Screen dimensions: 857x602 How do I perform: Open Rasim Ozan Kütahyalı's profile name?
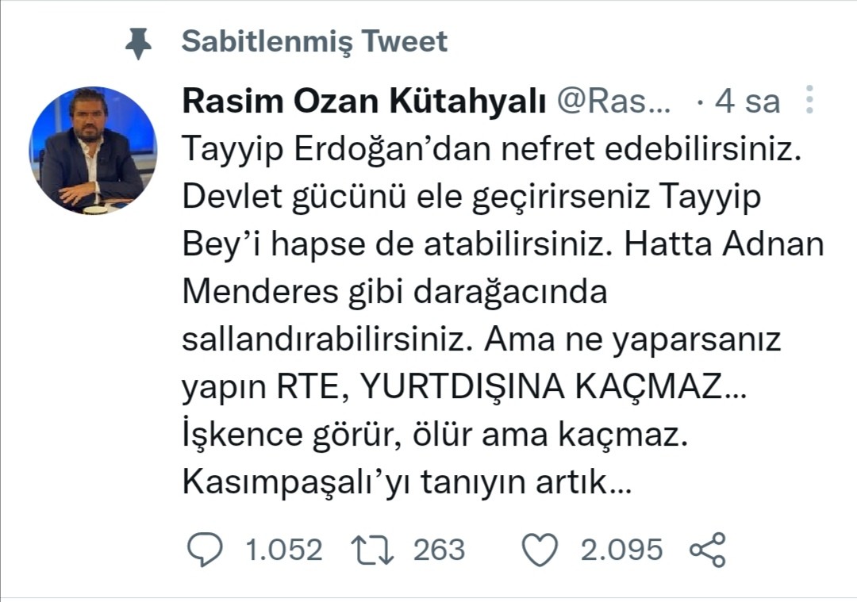(x=364, y=101)
